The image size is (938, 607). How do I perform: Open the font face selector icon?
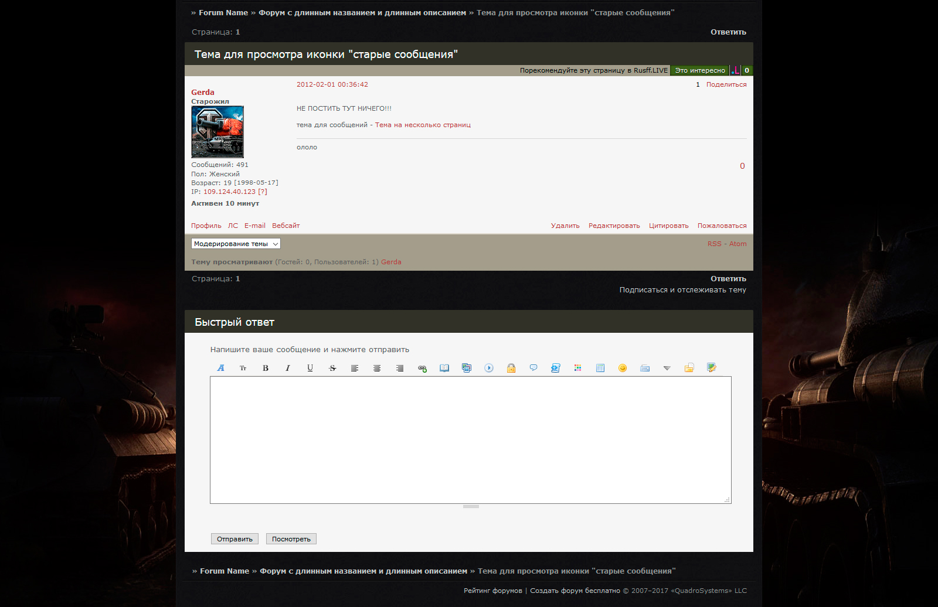coord(221,368)
